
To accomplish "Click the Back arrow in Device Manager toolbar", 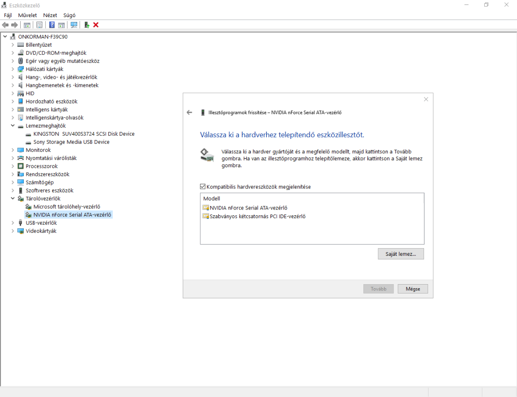I will pos(5,25).
